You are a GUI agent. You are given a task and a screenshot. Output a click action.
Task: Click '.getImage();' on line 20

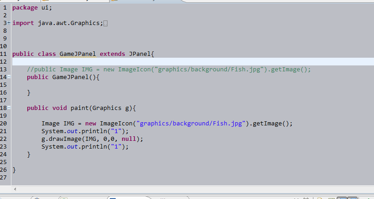point(271,124)
